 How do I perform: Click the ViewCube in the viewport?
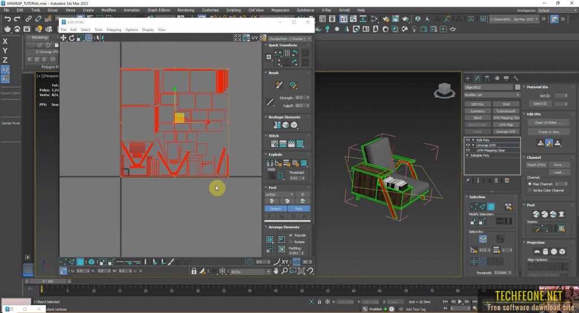(x=444, y=90)
